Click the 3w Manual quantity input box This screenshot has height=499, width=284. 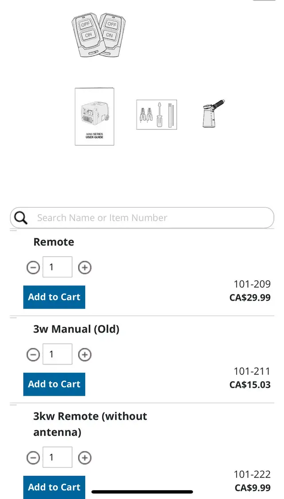[x=58, y=354]
